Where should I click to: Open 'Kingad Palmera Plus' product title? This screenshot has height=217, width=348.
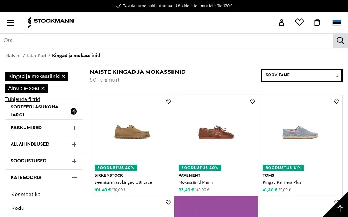[282, 182]
